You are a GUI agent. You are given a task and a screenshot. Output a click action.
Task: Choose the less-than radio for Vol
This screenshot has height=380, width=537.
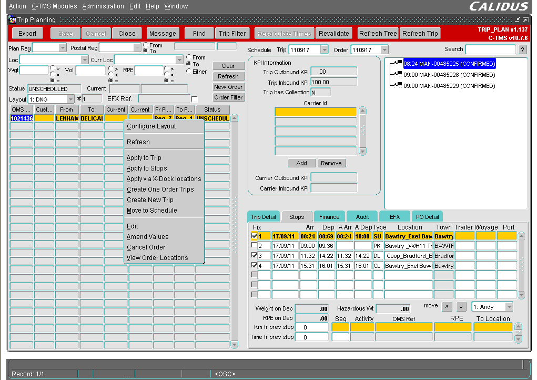[x=110, y=74]
